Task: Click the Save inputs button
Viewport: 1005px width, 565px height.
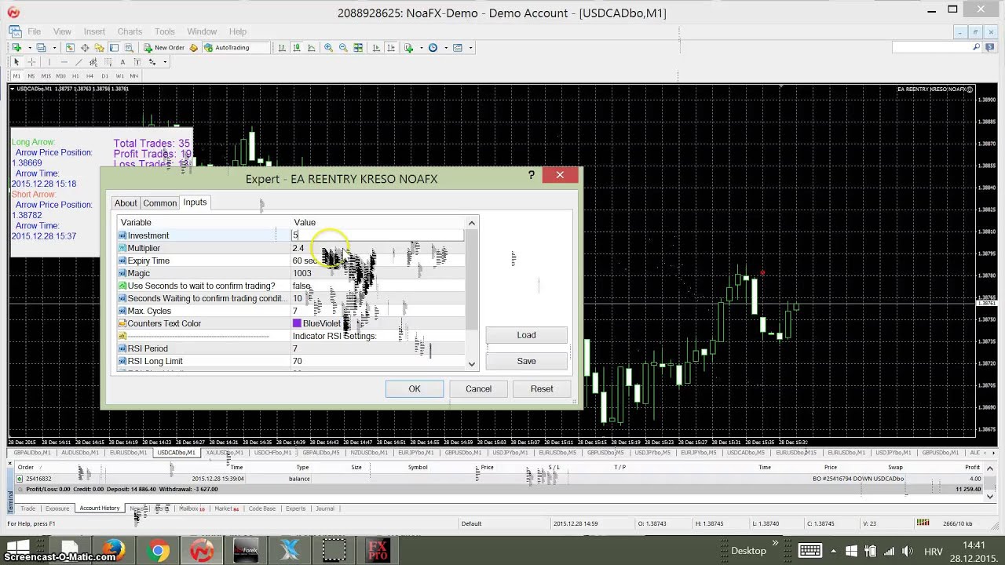Action: [526, 361]
